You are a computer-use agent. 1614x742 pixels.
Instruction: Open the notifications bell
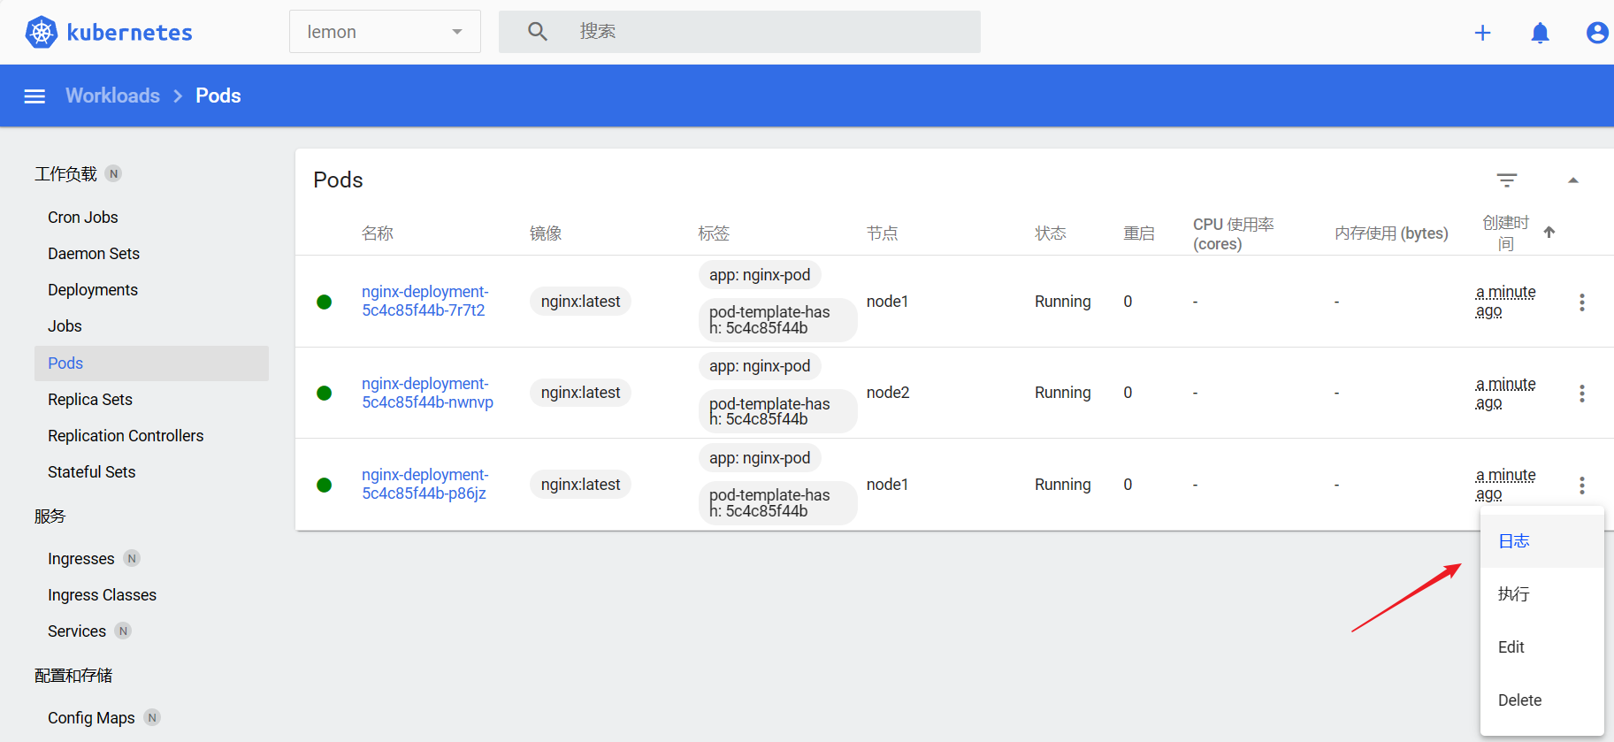(x=1540, y=33)
